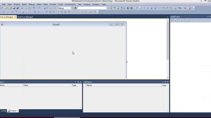This screenshot has height=118, width=211.
Task: Open the Analyze menu
Action: [87, 4]
